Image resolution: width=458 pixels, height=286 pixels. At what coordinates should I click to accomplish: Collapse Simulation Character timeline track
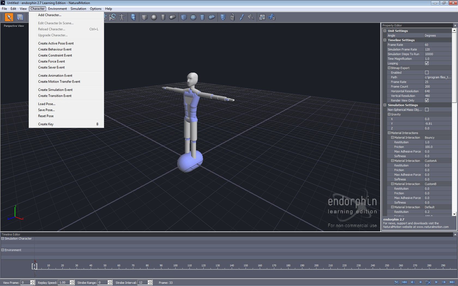coord(3,238)
